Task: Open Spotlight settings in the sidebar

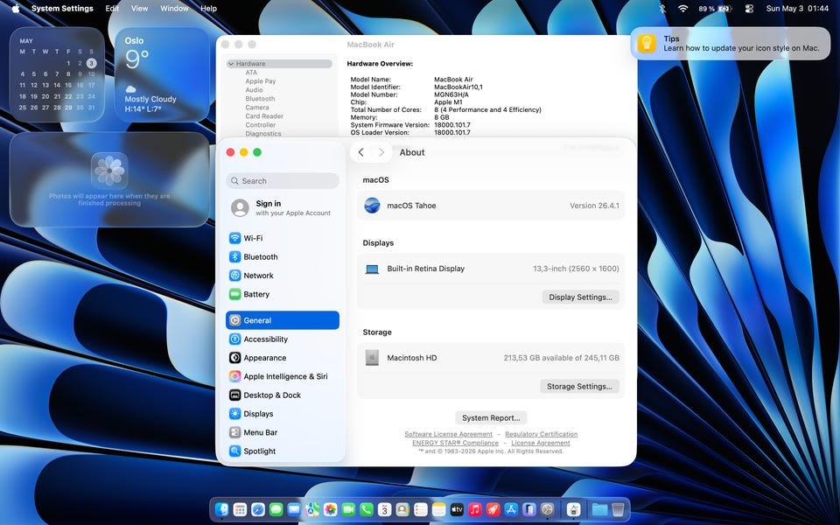Action: coord(283,451)
